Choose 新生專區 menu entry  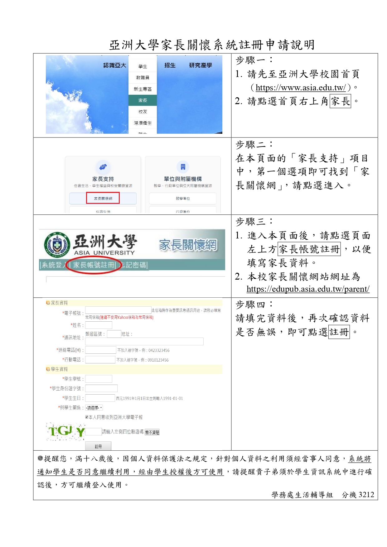point(143,89)
